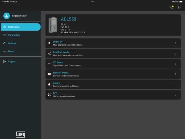Click the three-dot multitasking indicator at top
The width and height of the screenshot is (185, 139).
coord(92,2)
